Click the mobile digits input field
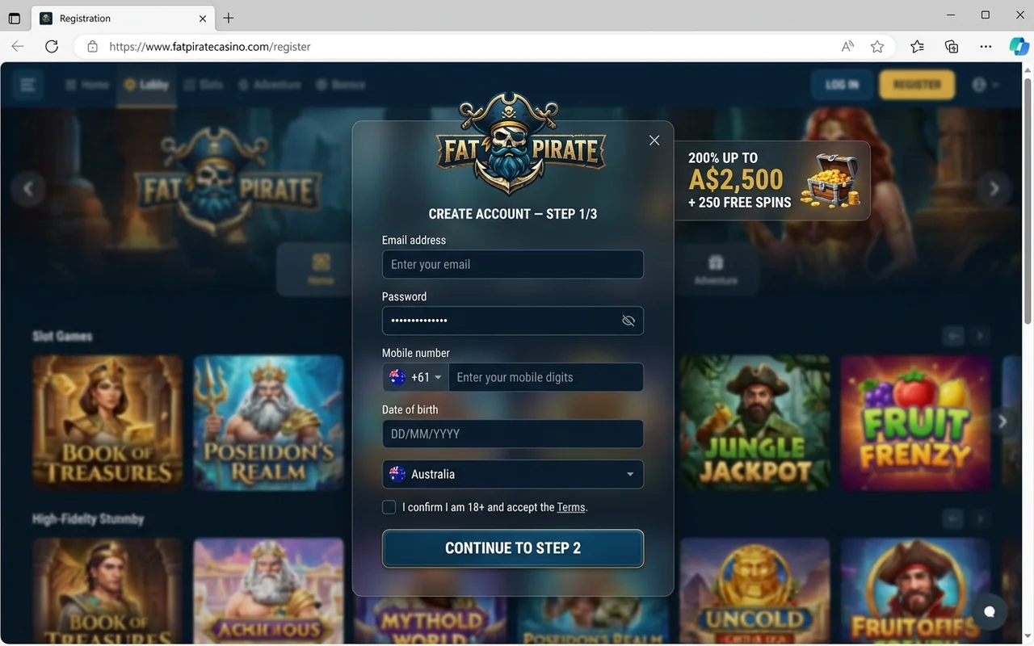 tap(546, 377)
